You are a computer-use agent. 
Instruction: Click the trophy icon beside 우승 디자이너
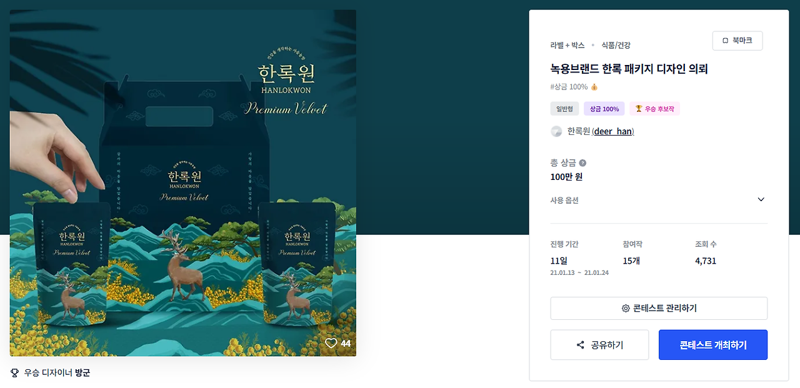pos(15,373)
